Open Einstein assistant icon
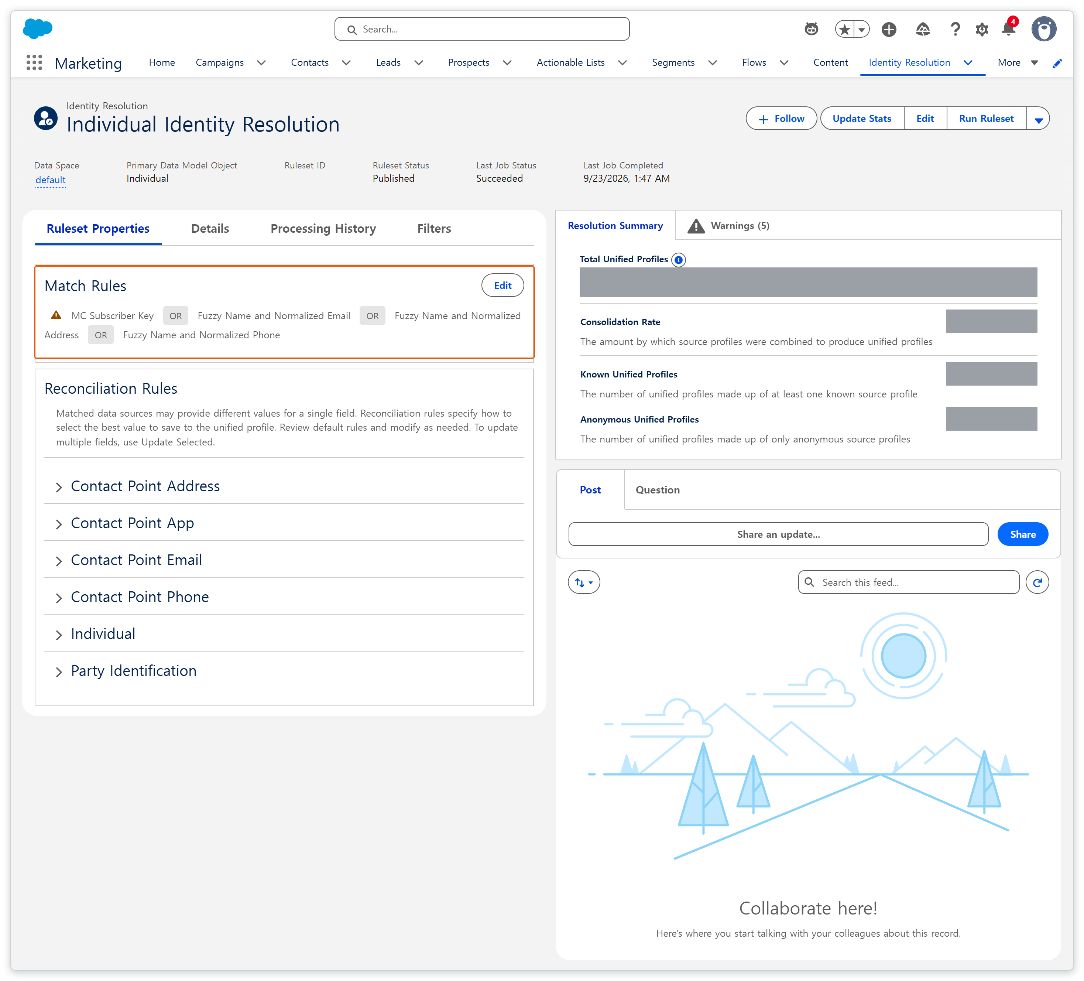Image resolution: width=1084 pixels, height=981 pixels. pos(812,29)
